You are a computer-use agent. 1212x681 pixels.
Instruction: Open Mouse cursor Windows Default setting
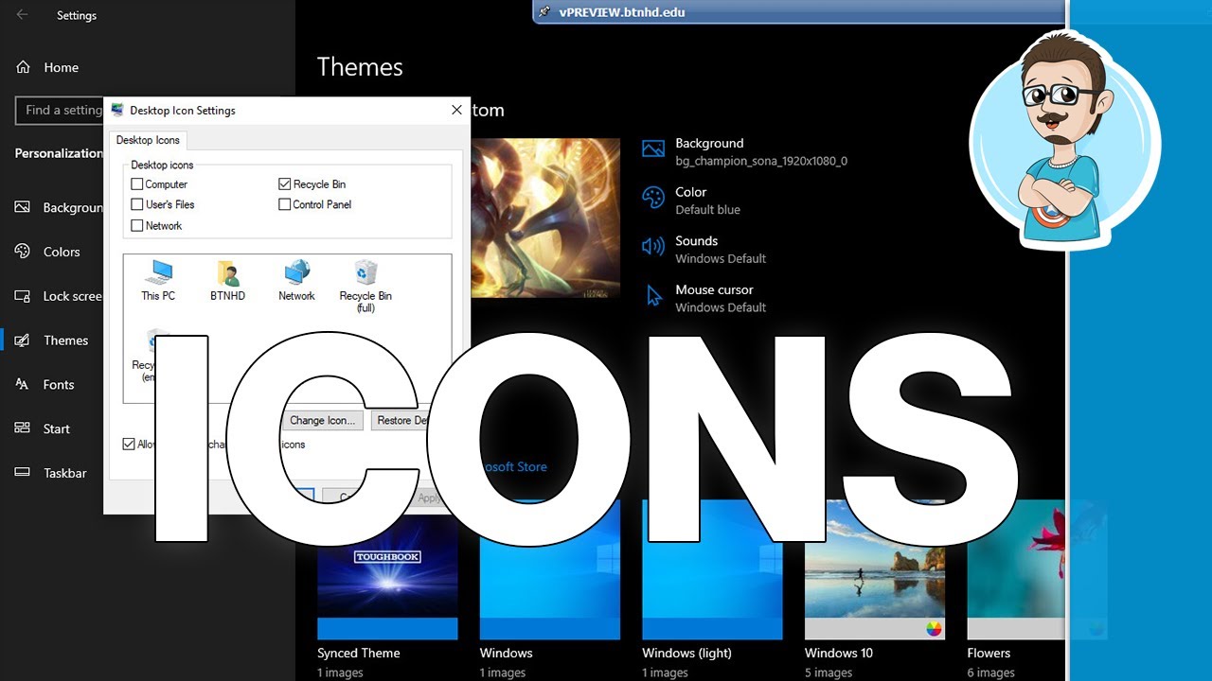704,299
